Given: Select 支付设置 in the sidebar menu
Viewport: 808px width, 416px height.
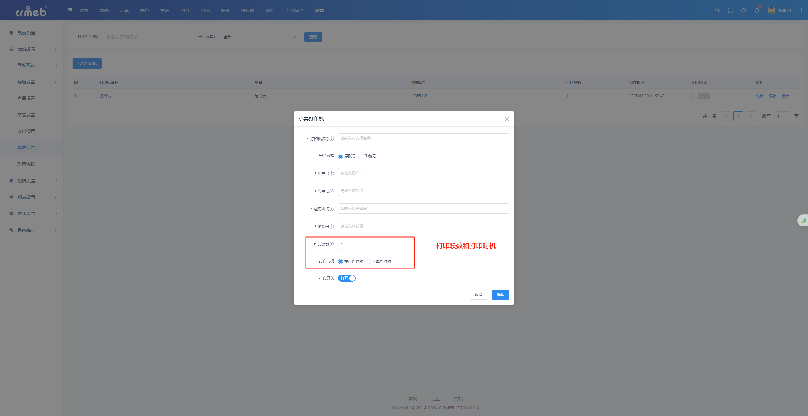Looking at the screenshot, I should coord(26,131).
